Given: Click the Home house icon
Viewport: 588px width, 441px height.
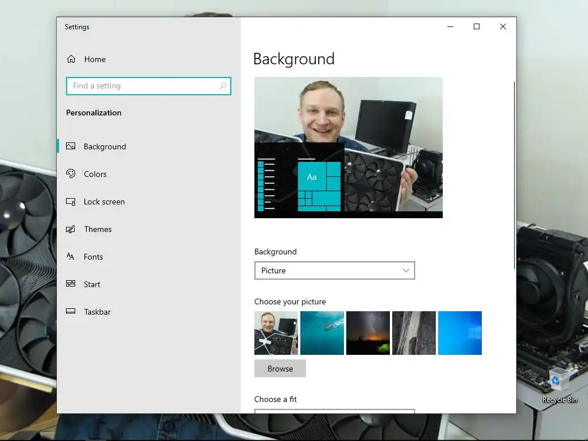Looking at the screenshot, I should click(x=71, y=59).
